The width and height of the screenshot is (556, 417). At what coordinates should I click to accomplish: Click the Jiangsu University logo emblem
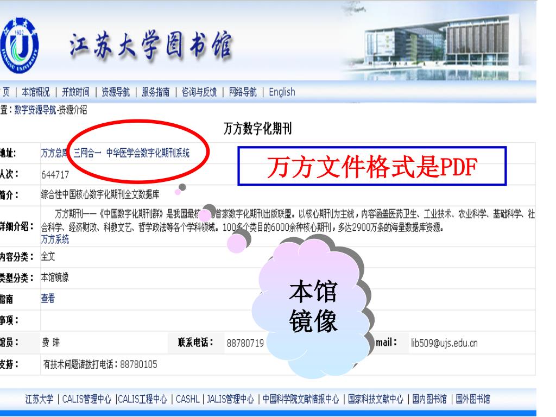pos(19,46)
